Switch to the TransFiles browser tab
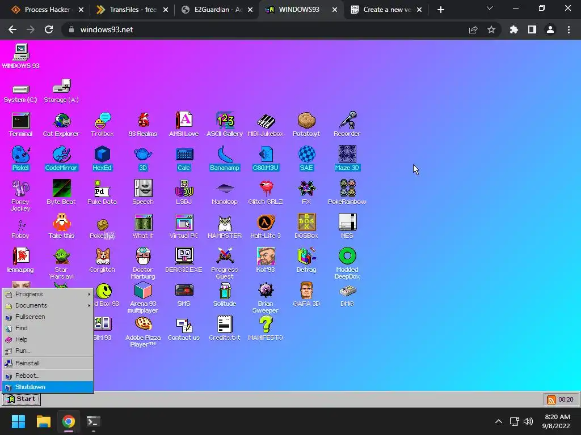This screenshot has width=581, height=435. point(132,10)
